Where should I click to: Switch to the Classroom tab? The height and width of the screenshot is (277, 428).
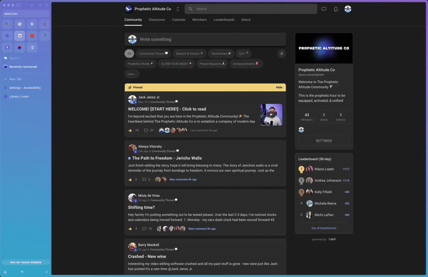(157, 20)
